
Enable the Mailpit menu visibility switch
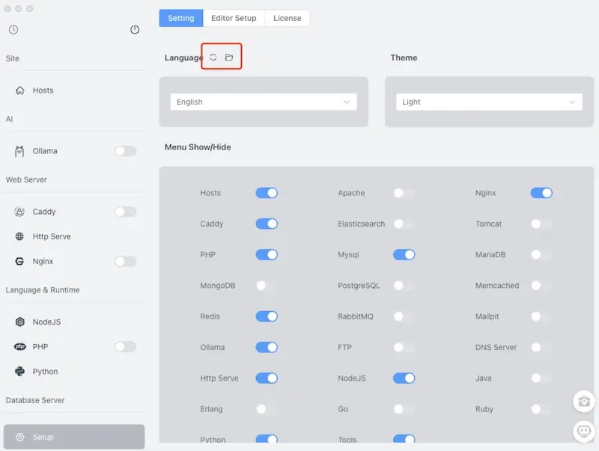pyautogui.click(x=541, y=316)
